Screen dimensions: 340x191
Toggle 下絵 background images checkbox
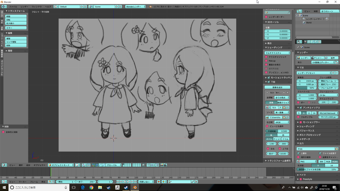pyautogui.click(x=269, y=82)
